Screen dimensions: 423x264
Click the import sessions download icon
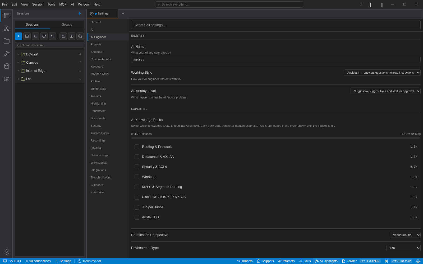[x=72, y=36]
